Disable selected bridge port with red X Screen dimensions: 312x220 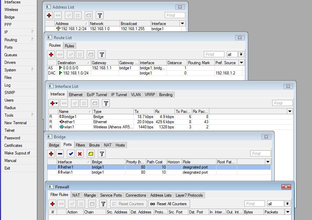pyautogui.click(x=80, y=154)
